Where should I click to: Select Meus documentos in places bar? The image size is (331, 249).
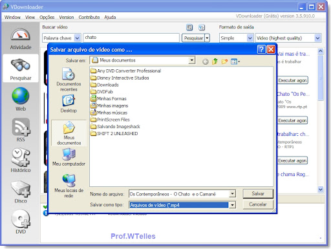pos(69,133)
